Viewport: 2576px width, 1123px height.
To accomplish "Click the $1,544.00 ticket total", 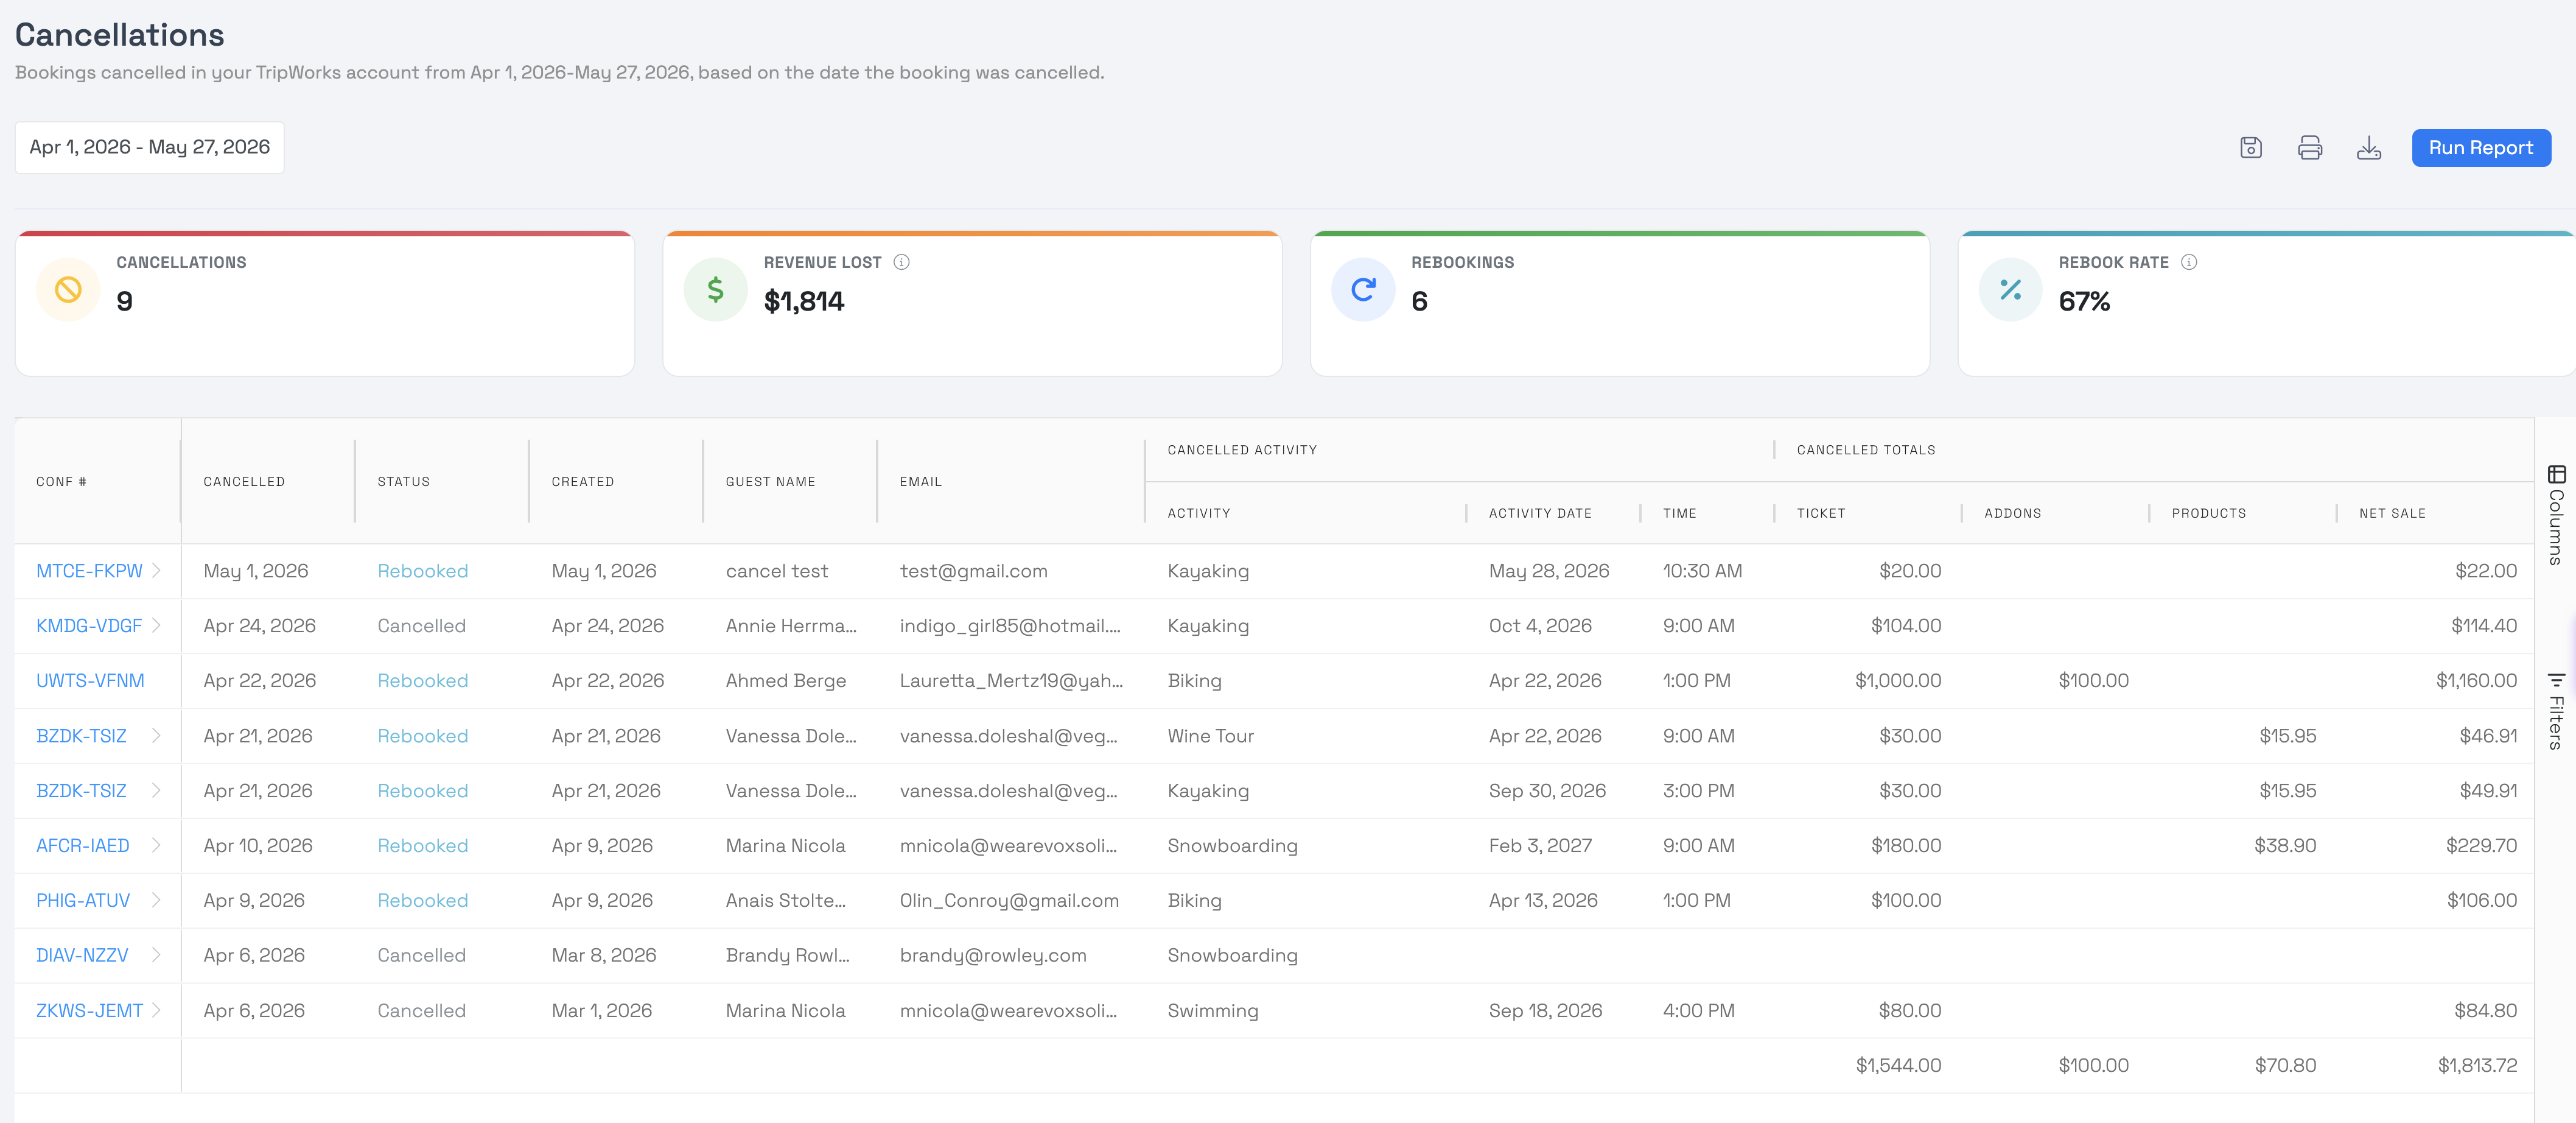I will (1898, 1065).
